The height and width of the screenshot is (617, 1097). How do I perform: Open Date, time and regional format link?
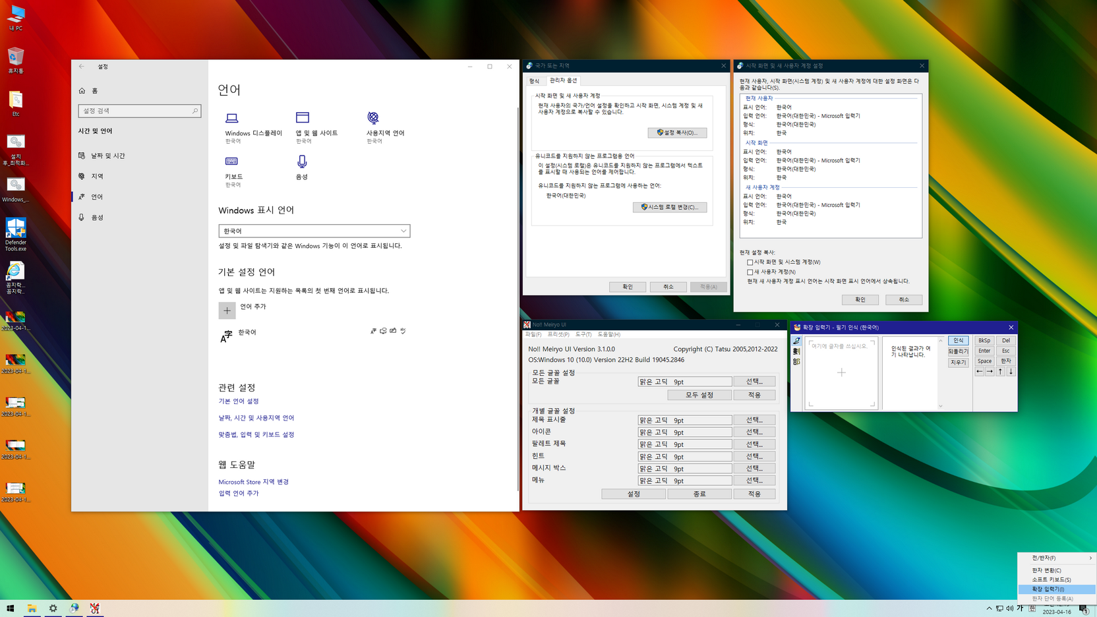256,418
